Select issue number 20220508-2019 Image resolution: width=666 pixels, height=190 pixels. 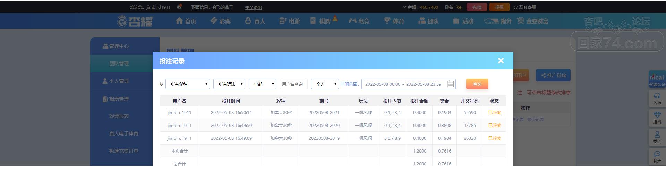pos(324,138)
